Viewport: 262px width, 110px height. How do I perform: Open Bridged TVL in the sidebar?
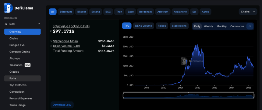tap(22, 45)
